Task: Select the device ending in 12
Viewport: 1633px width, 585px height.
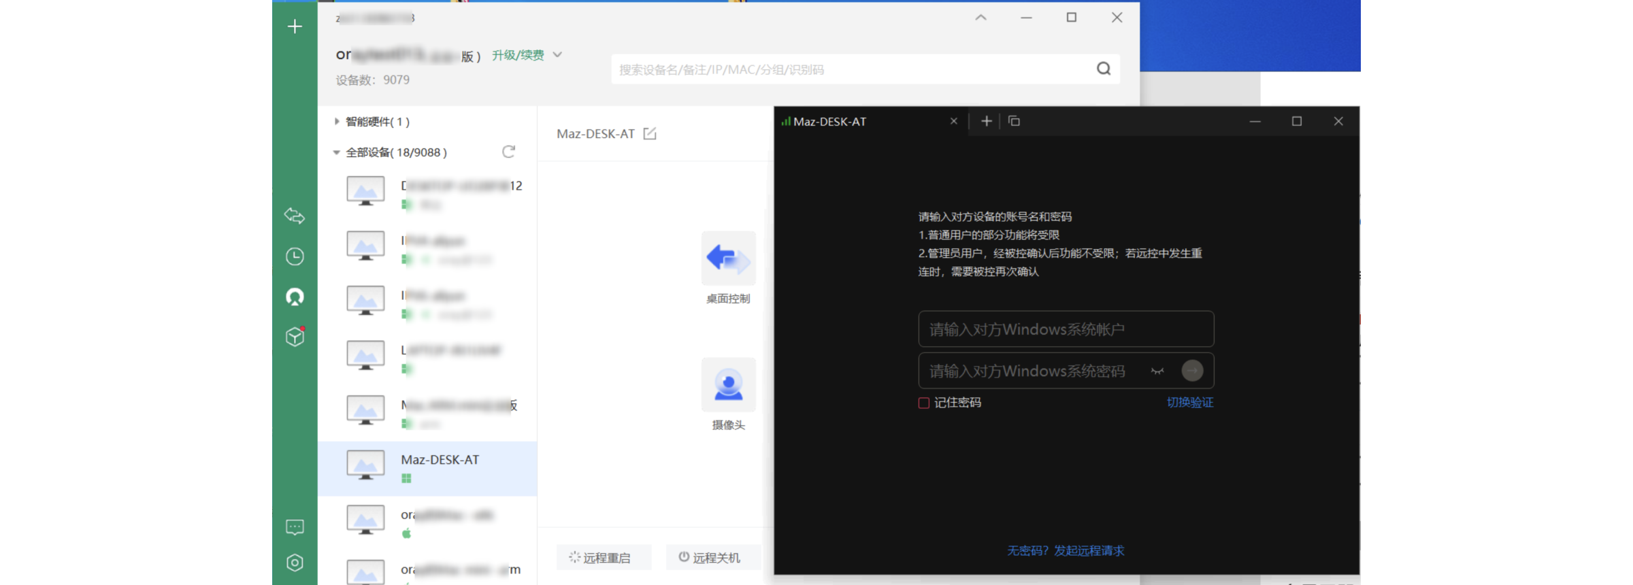Action: click(427, 195)
